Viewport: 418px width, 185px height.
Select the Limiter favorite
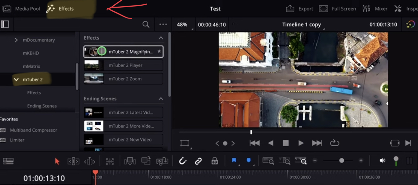[x=17, y=140]
